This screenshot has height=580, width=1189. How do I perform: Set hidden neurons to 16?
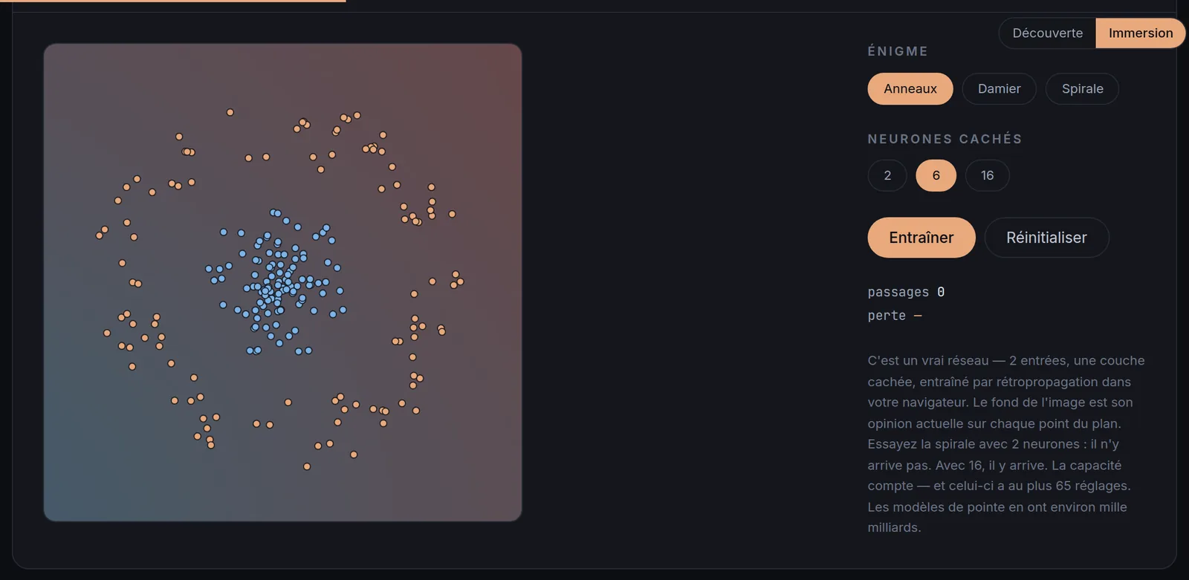[987, 175]
